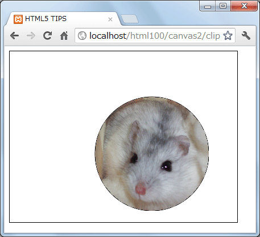Go to the home page icon
260x237 pixels.
pyautogui.click(x=64, y=35)
